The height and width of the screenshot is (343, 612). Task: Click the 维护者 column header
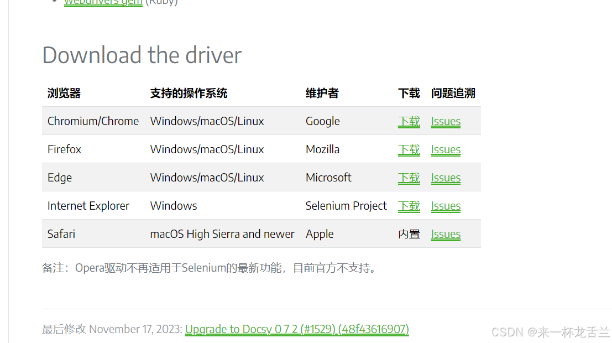(x=322, y=93)
